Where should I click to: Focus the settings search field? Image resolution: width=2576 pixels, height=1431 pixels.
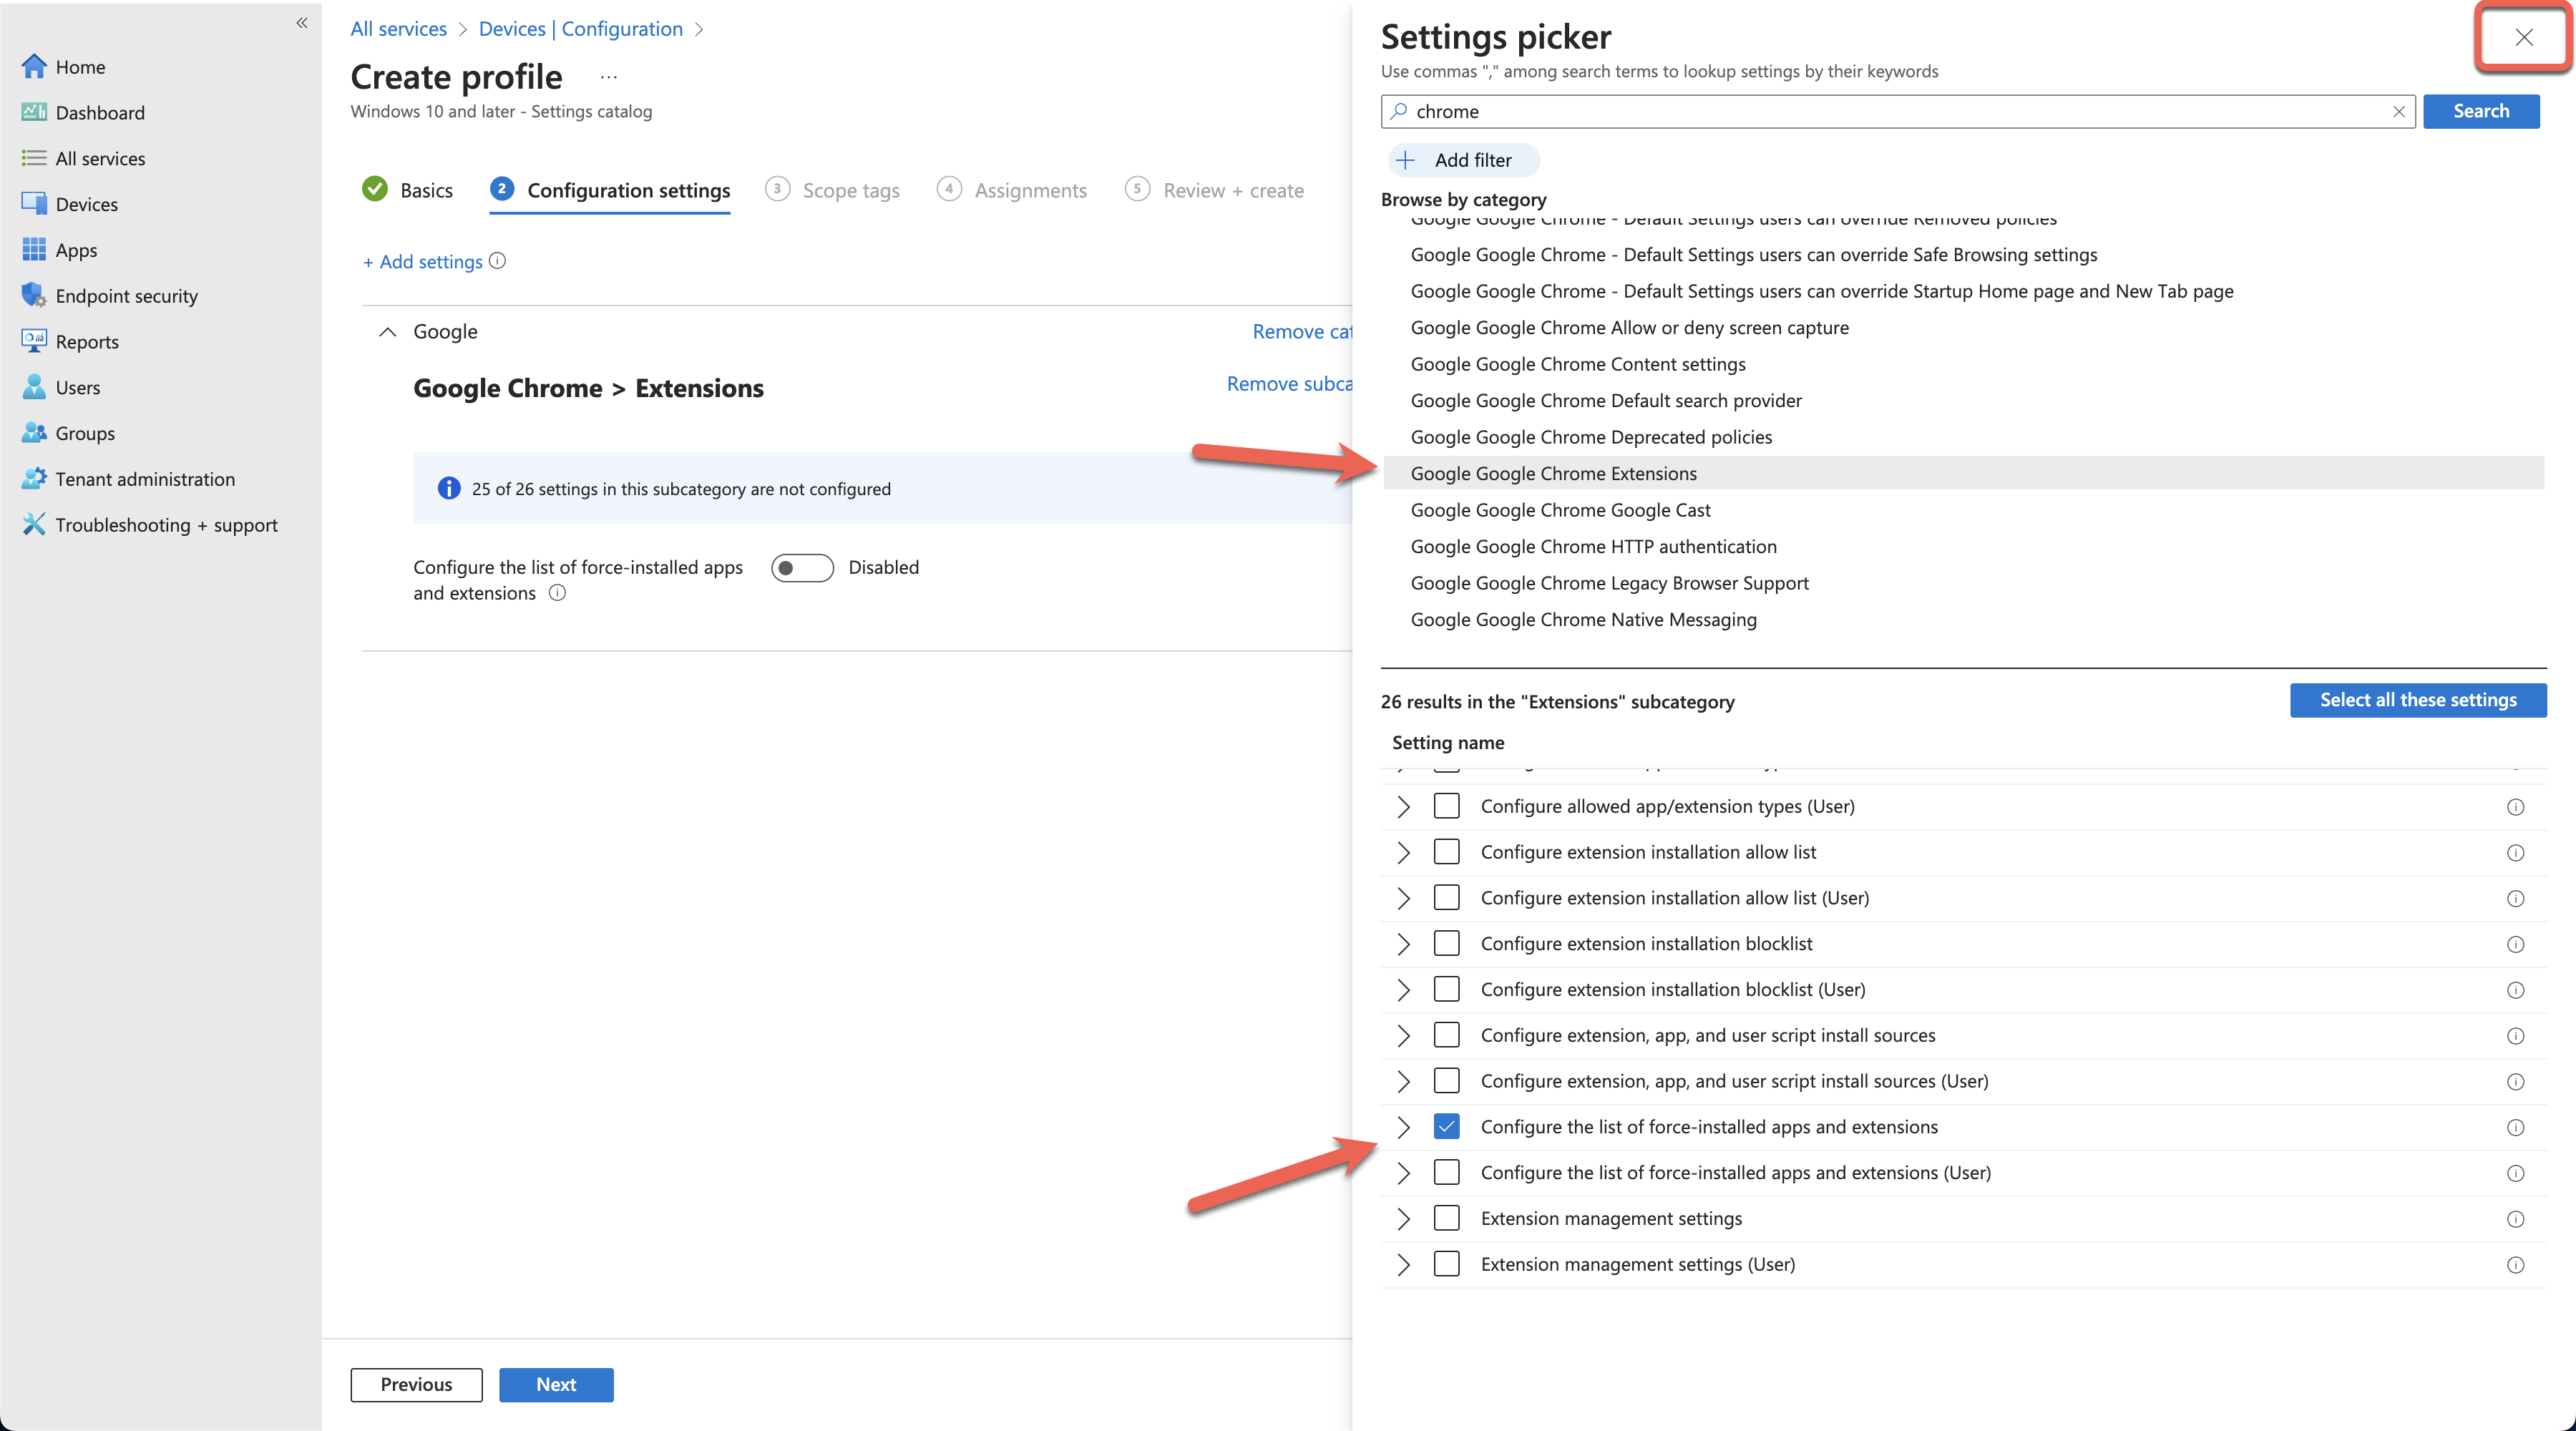[x=1897, y=111]
